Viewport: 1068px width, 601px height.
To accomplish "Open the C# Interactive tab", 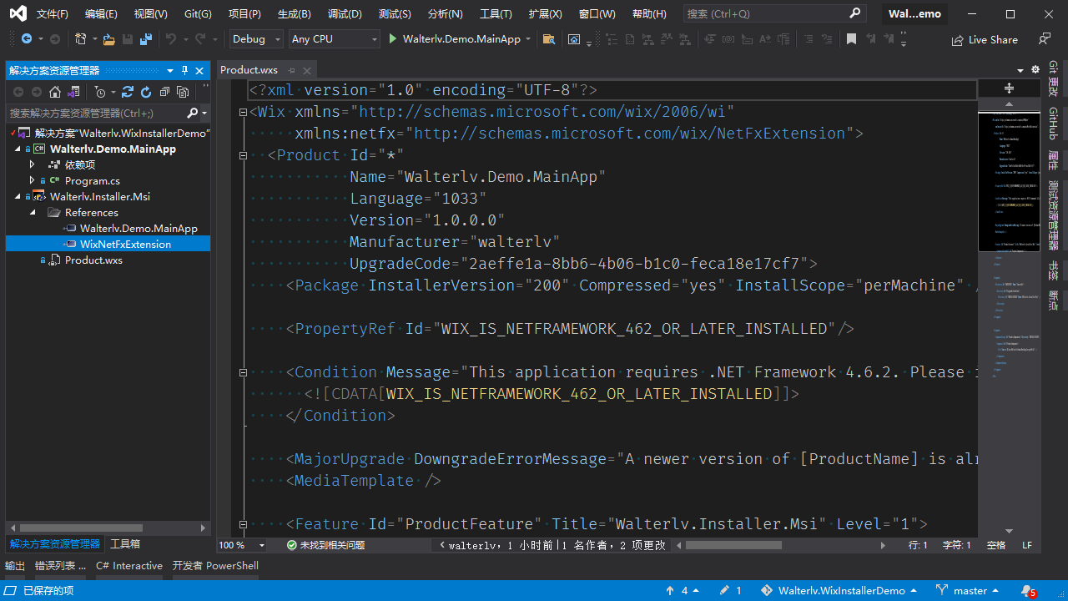I will click(x=129, y=565).
